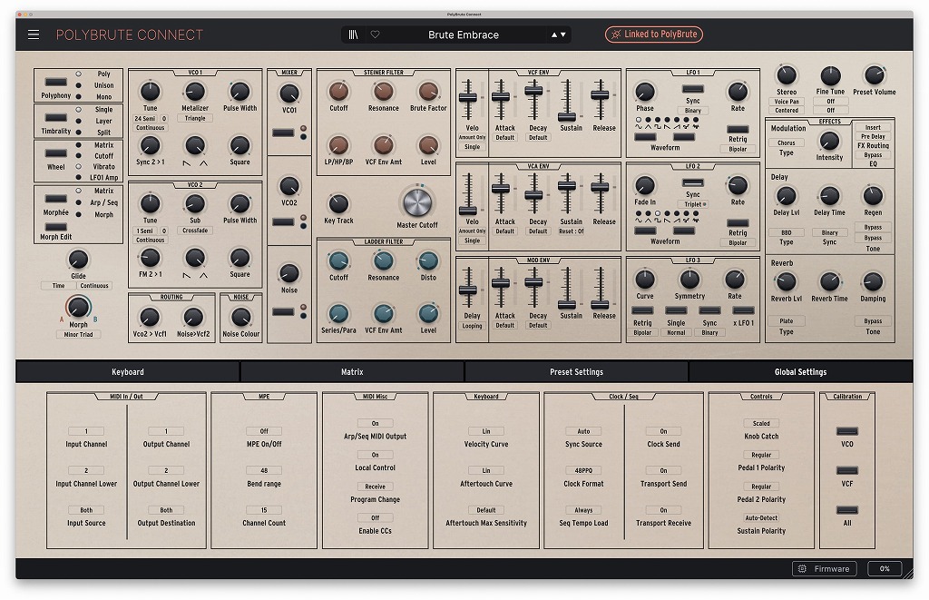929x600 pixels.
Task: Click the Brute Factor knob
Action: (428, 92)
